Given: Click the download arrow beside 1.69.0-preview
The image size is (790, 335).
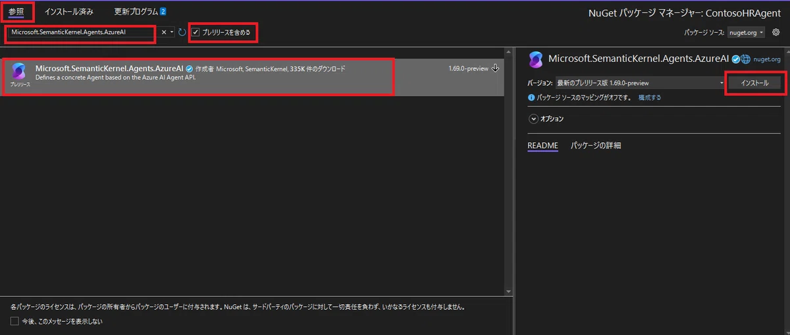Looking at the screenshot, I should click(x=495, y=68).
